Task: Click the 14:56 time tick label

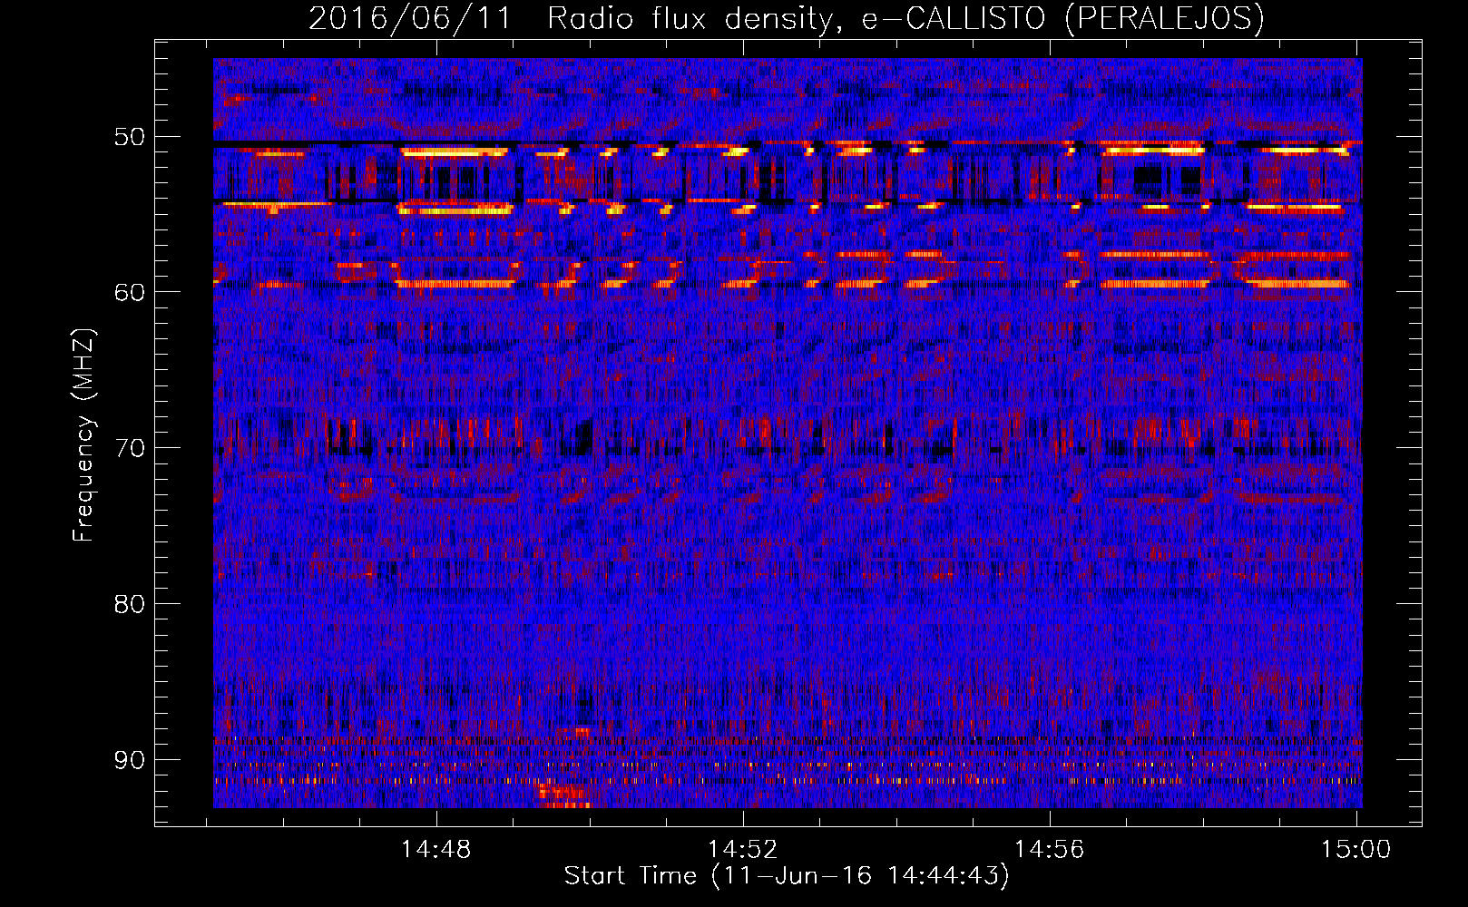Action: pyautogui.click(x=1049, y=850)
